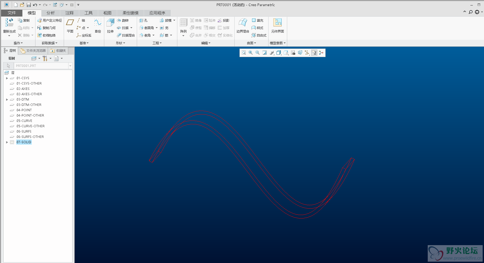Open the Flexible Modeling (柔性建模) tab
Viewport: 484px width, 263px height.
click(130, 13)
